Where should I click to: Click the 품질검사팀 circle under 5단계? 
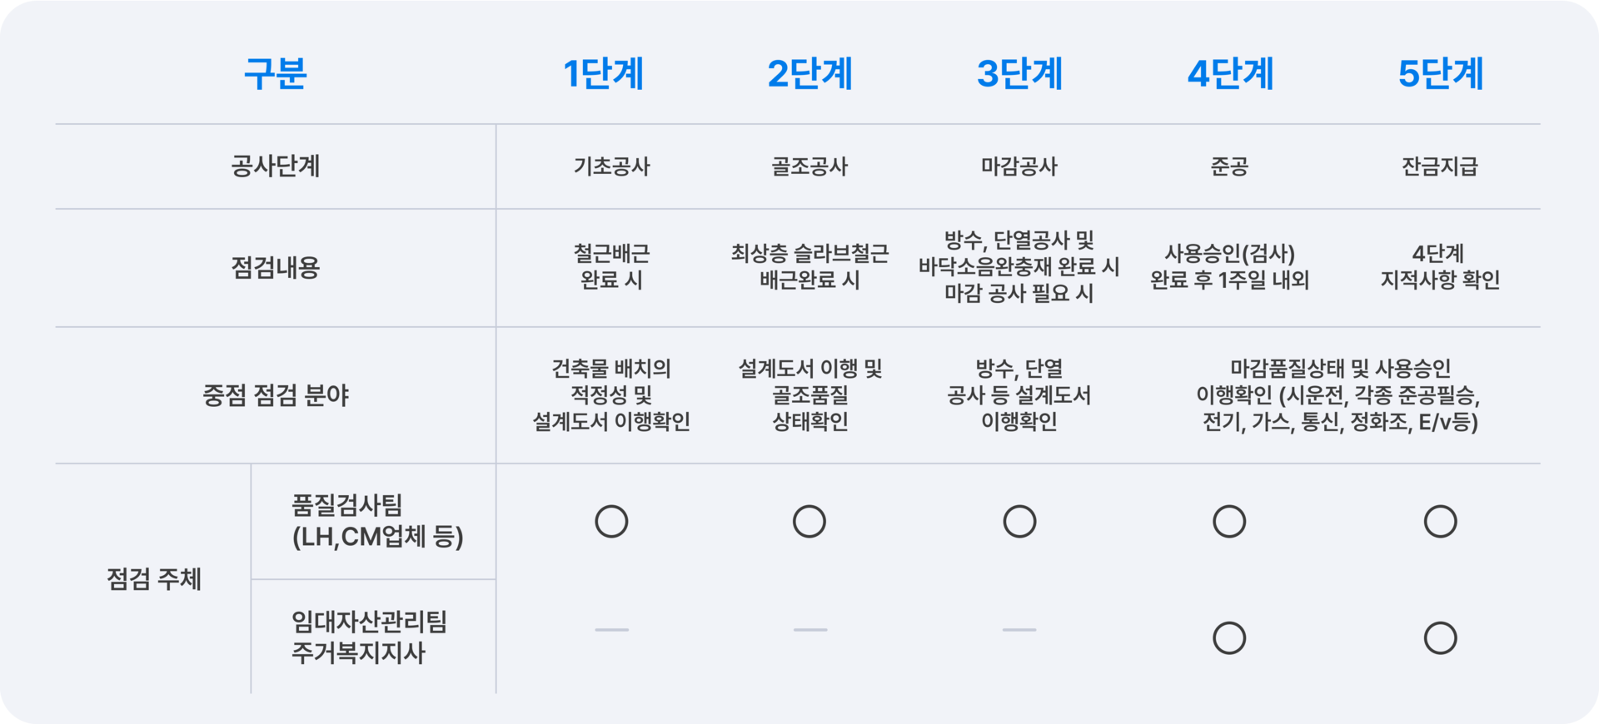1440,522
